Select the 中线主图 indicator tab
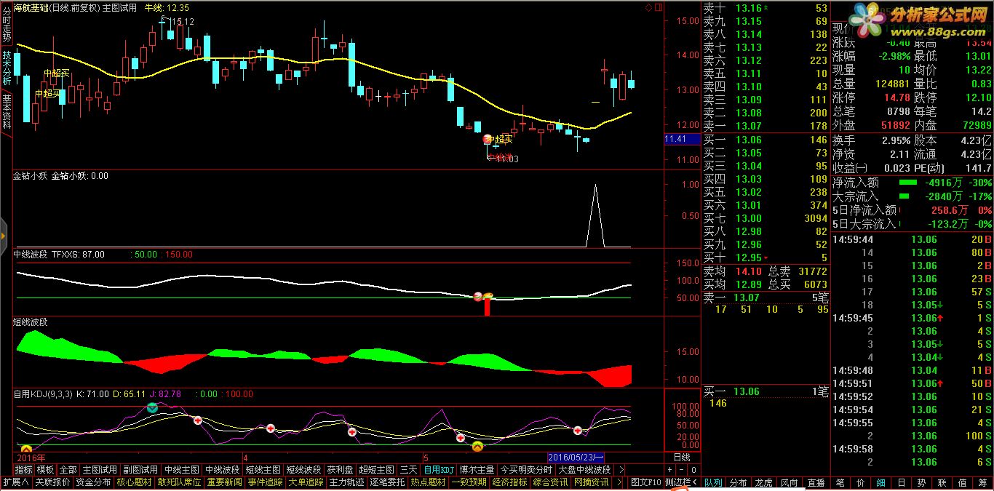Image resolution: width=994 pixels, height=491 pixels. pyautogui.click(x=181, y=470)
